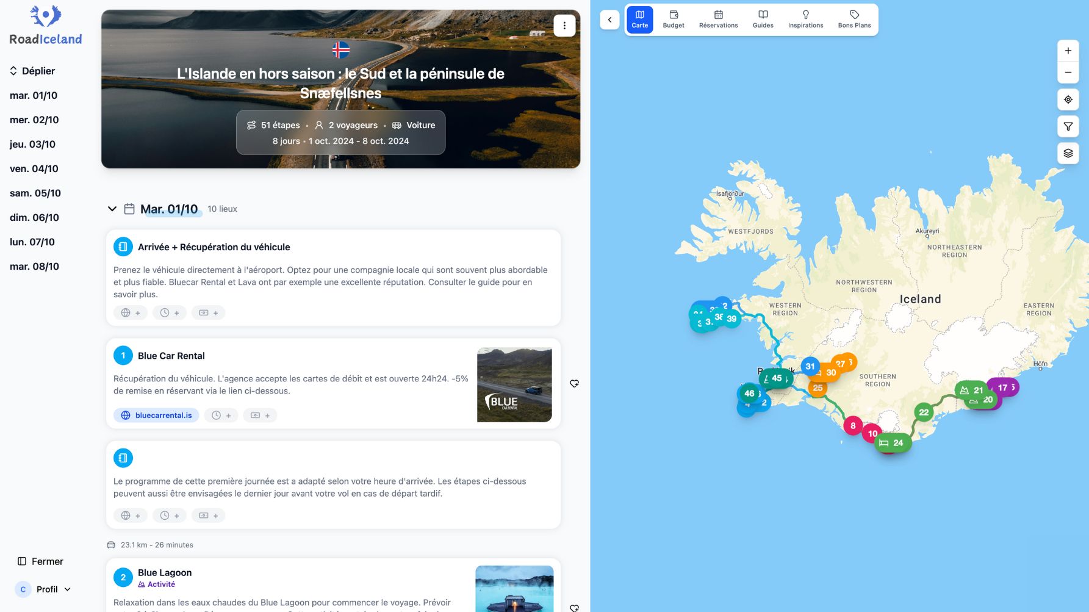Toggle the Fermer sidebar button
This screenshot has height=612, width=1089.
coord(40,561)
